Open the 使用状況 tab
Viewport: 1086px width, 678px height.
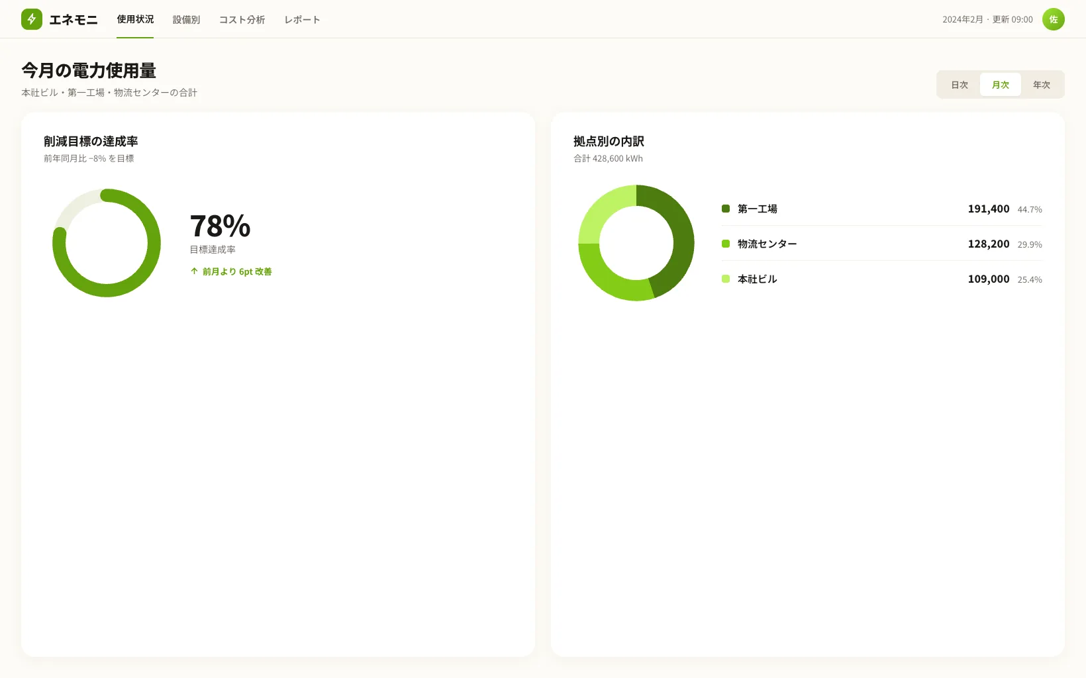[x=135, y=19]
